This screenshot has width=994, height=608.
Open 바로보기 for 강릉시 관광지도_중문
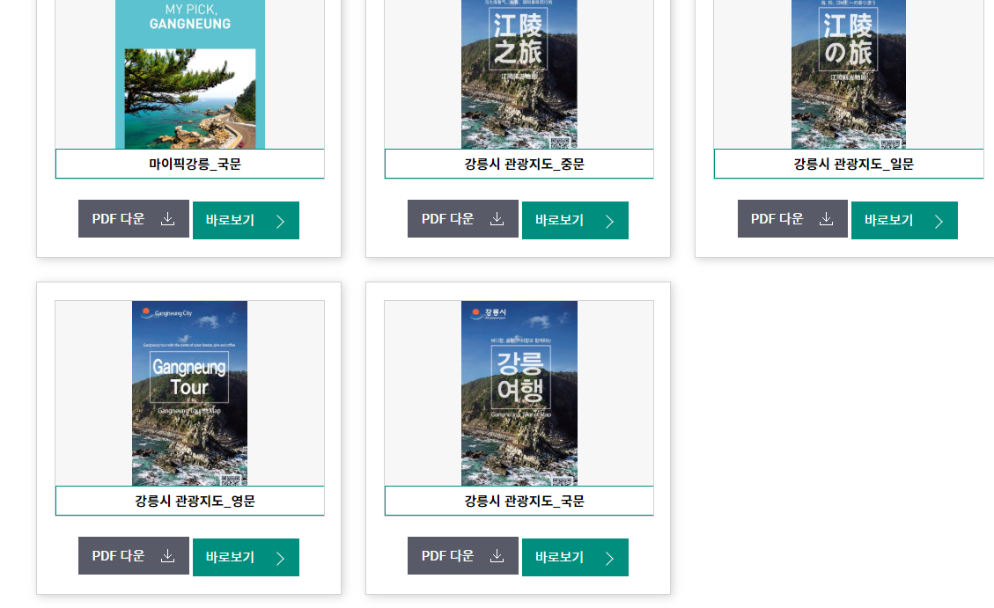pos(575,220)
